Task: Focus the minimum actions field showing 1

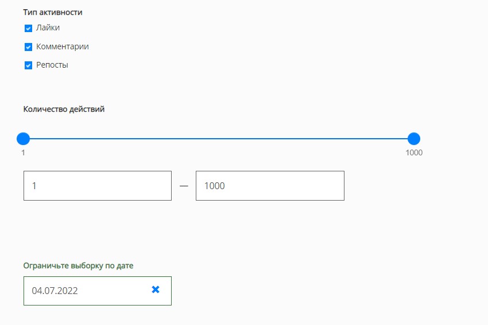Action: coord(97,186)
